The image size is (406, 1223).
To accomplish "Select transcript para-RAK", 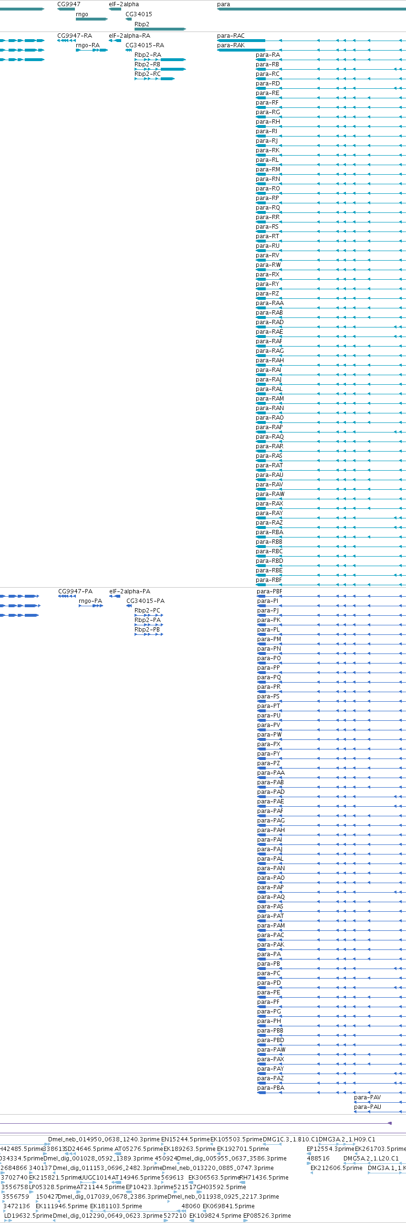I will click(x=231, y=45).
